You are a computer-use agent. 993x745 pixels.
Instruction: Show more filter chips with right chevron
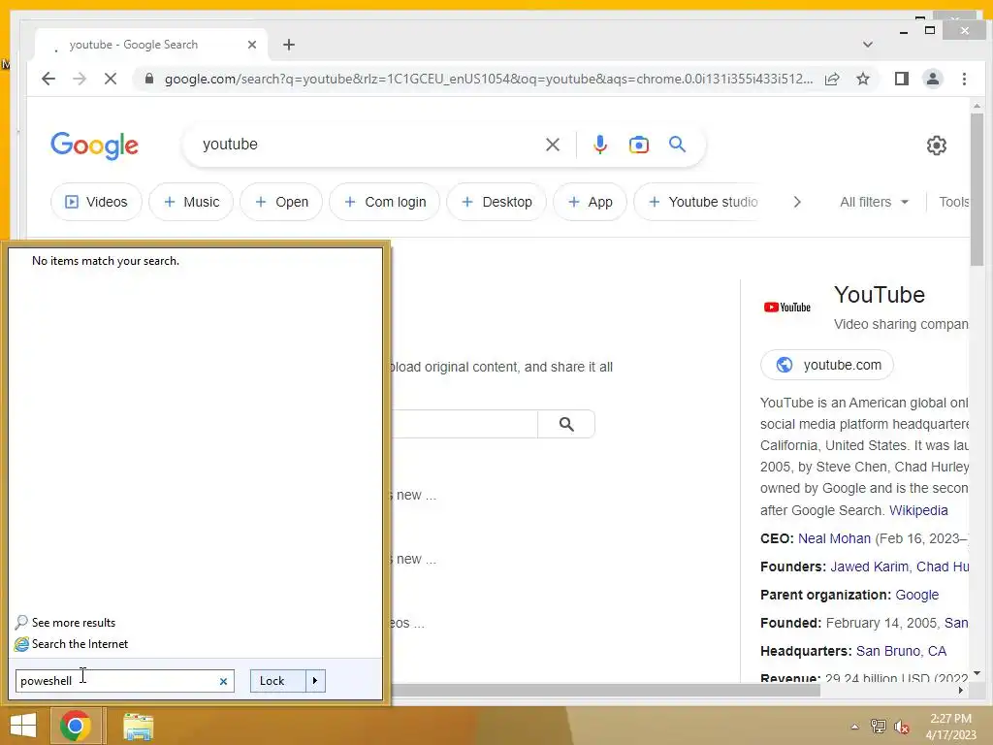click(x=797, y=202)
